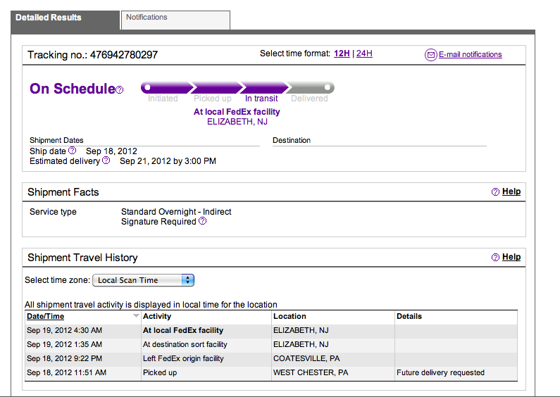Open Help link in Shipment Travel History

(x=511, y=257)
